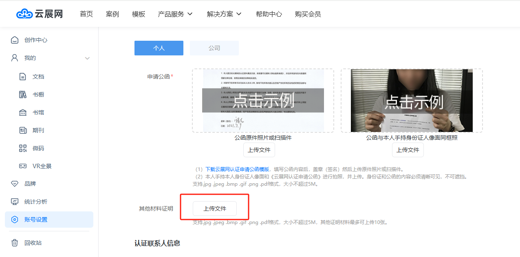The image size is (520, 257).
Task: Click 上传文件 for 其他材料证明
Action: (215, 209)
